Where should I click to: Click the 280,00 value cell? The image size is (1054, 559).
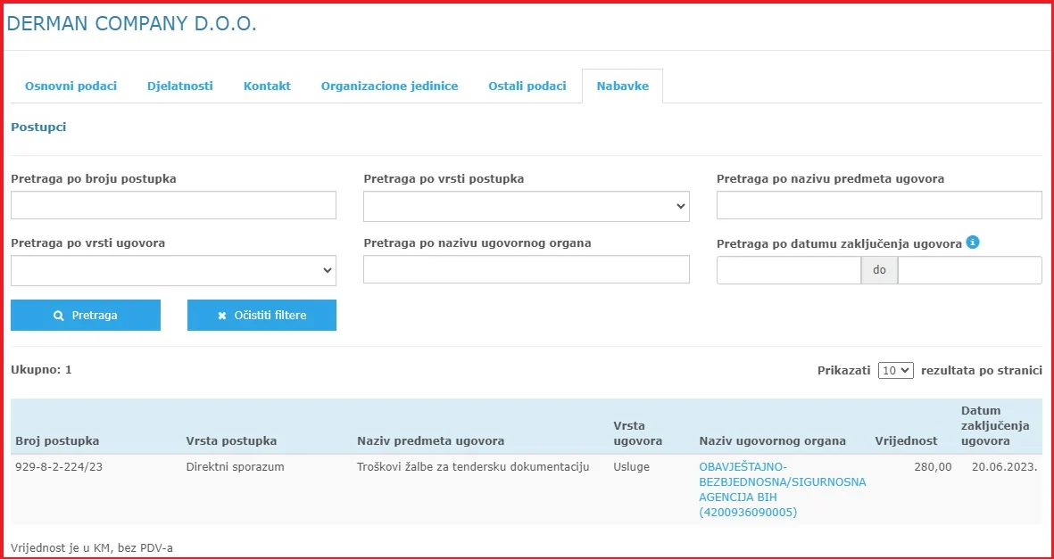[x=933, y=466]
